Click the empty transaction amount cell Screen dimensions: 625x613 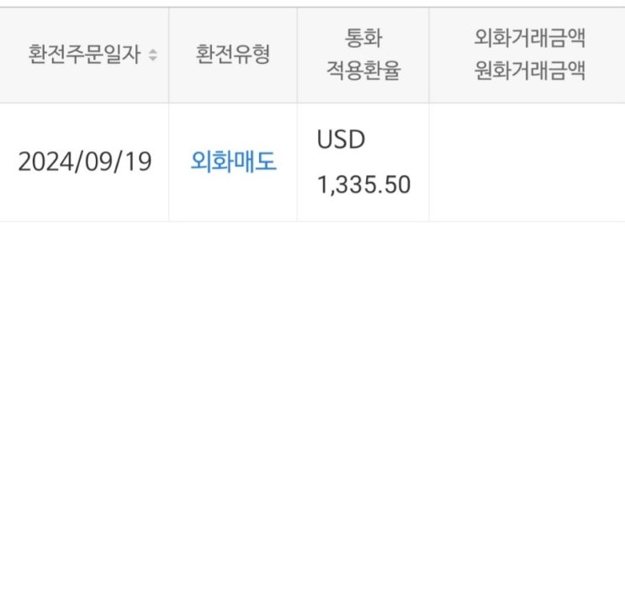click(527, 162)
